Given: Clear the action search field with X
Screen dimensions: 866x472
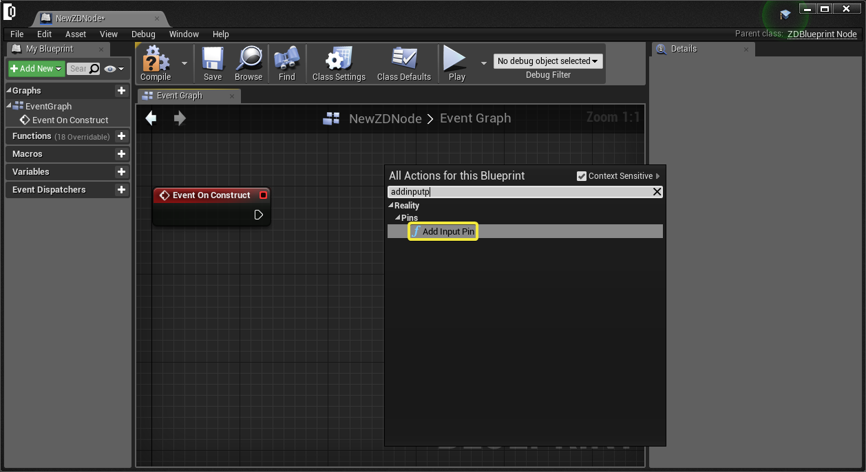Looking at the screenshot, I should click(657, 192).
